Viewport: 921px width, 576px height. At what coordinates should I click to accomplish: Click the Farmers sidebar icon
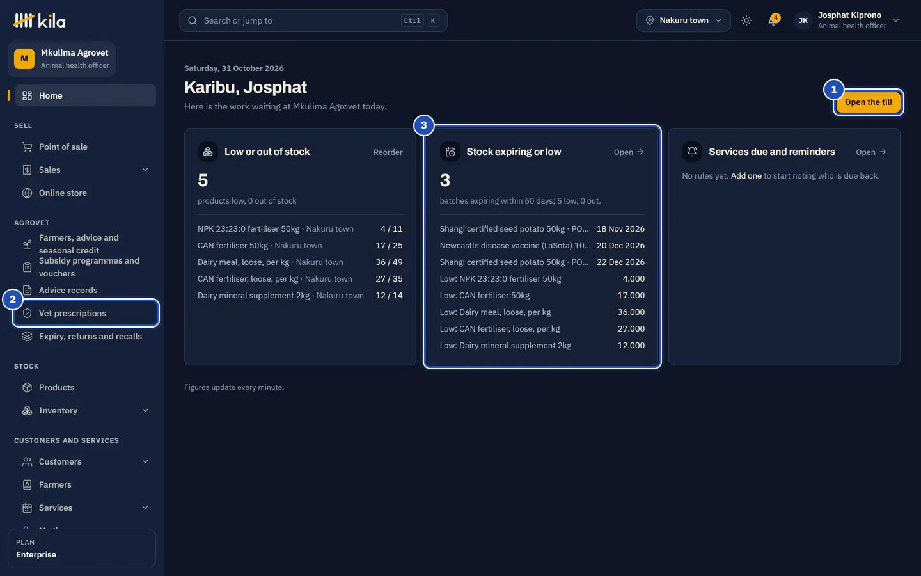point(27,484)
